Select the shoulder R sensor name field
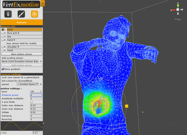The image size is (187, 135). pyautogui.click(x=24, y=47)
